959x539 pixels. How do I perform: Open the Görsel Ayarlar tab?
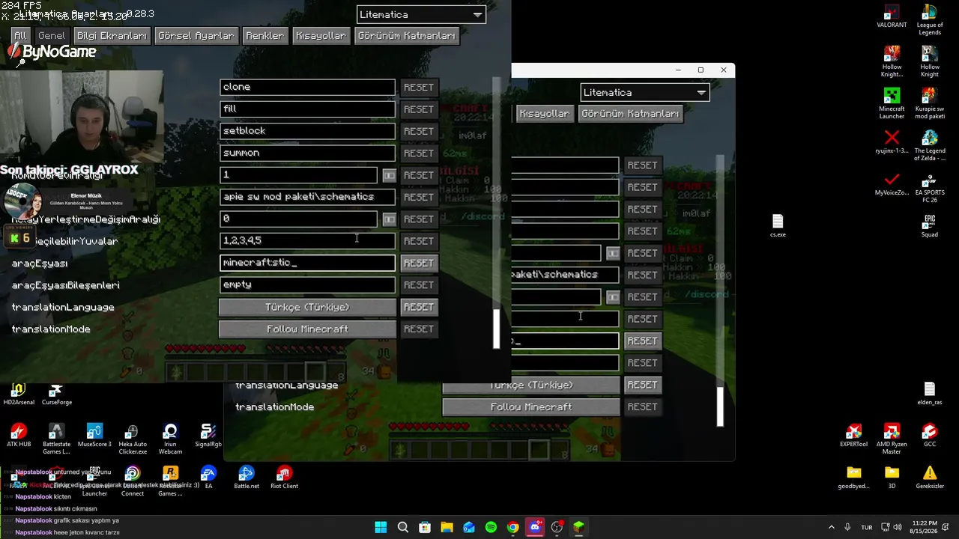tap(196, 36)
